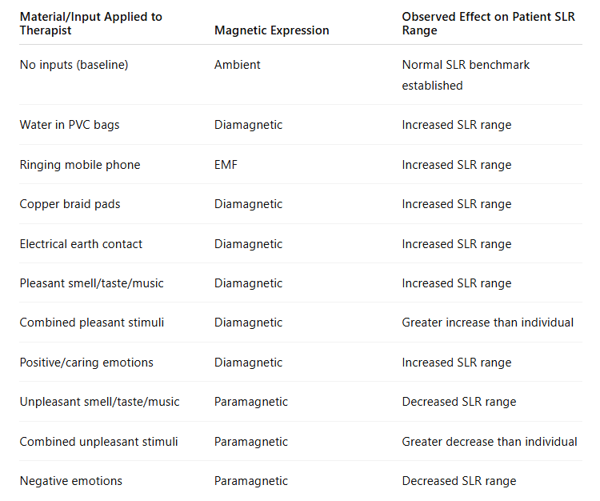Select the "No inputs (baseline)" cell
Viewport: 600px width, 501px height.
click(74, 65)
